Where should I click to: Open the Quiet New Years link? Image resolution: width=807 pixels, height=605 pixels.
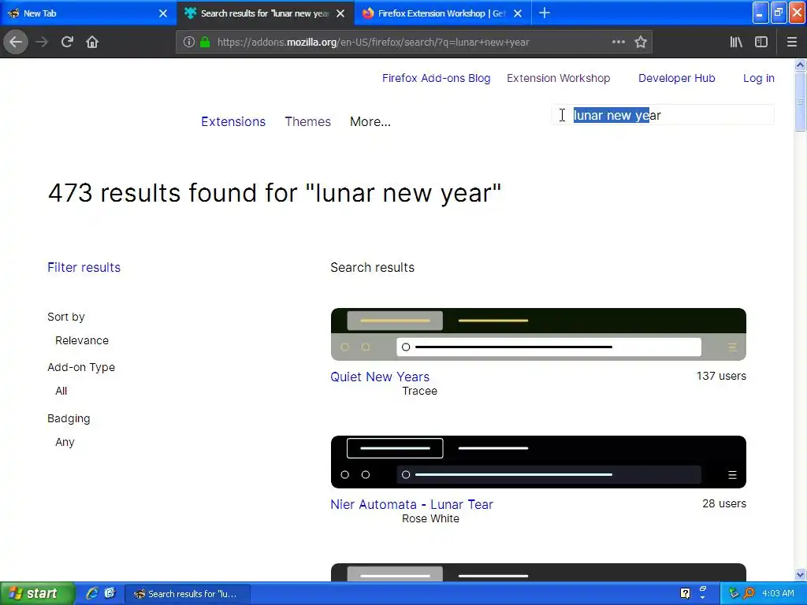pyautogui.click(x=380, y=377)
